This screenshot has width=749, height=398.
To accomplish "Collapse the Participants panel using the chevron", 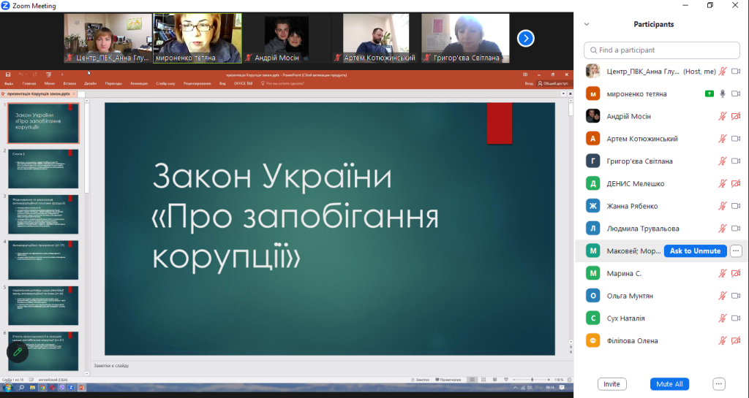I will [586, 24].
